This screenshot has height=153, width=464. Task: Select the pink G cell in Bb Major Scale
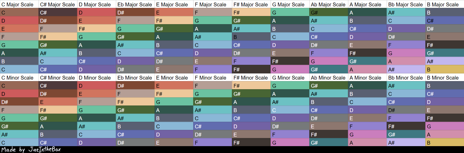[406, 53]
